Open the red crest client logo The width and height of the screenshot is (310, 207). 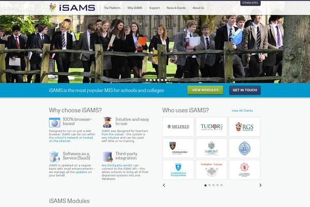(244, 170)
